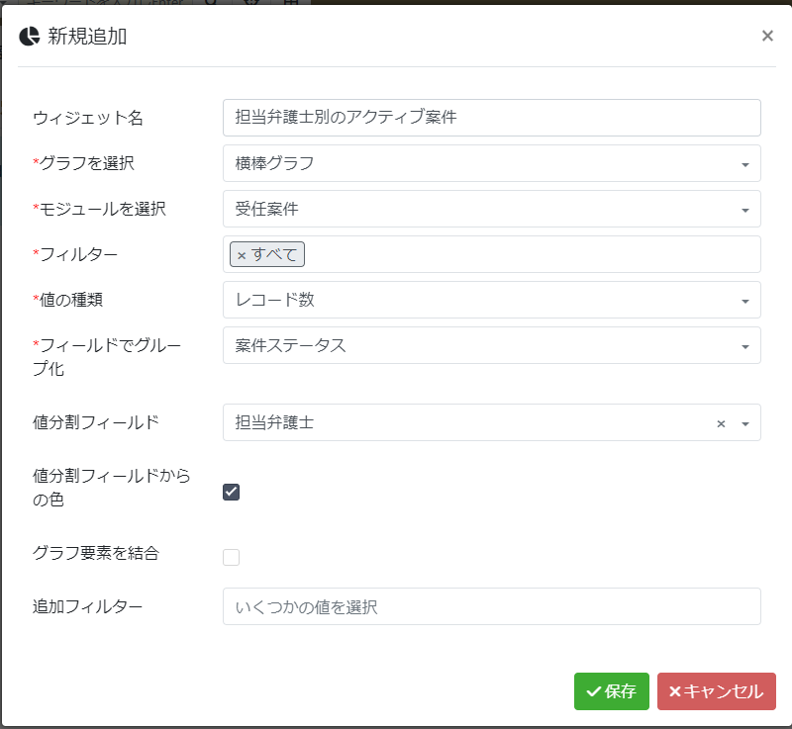The image size is (792, 729).
Task: Click the 追加フィルター input field
Action: pyautogui.click(x=491, y=606)
